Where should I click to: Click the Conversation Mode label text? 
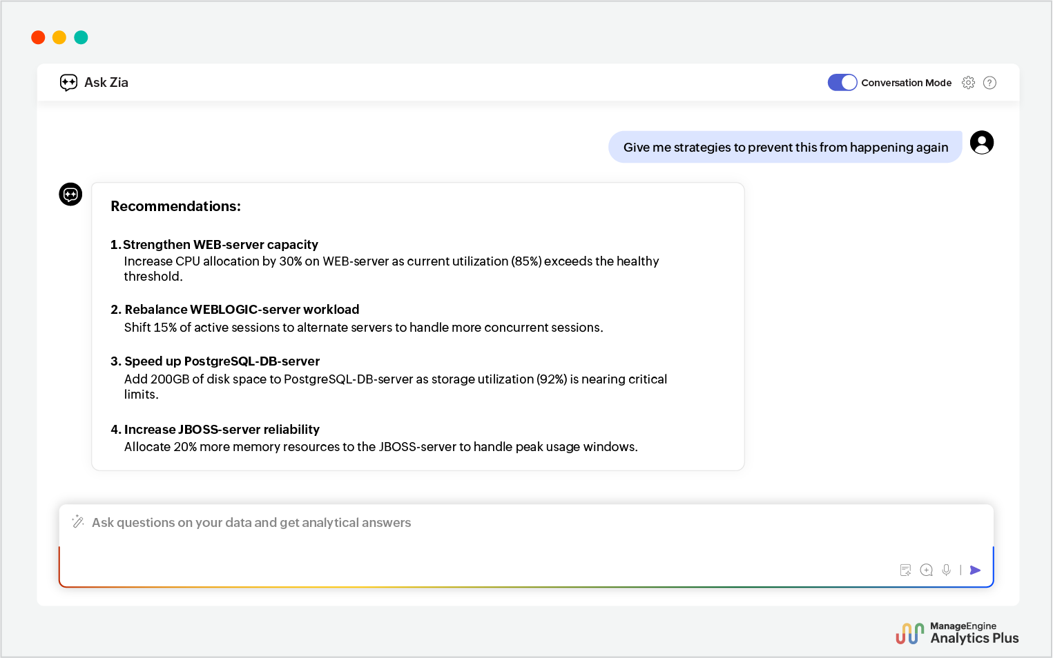(x=907, y=82)
